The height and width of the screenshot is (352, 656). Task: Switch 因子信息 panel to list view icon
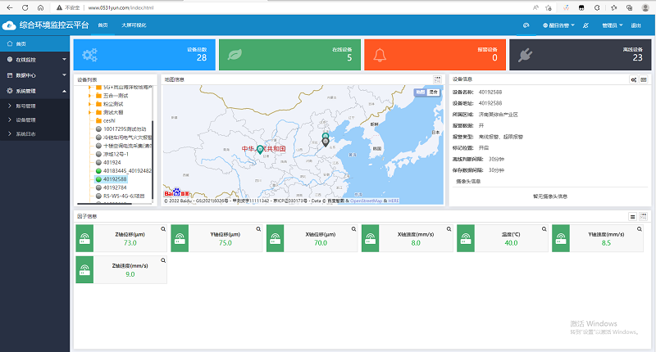pos(633,216)
